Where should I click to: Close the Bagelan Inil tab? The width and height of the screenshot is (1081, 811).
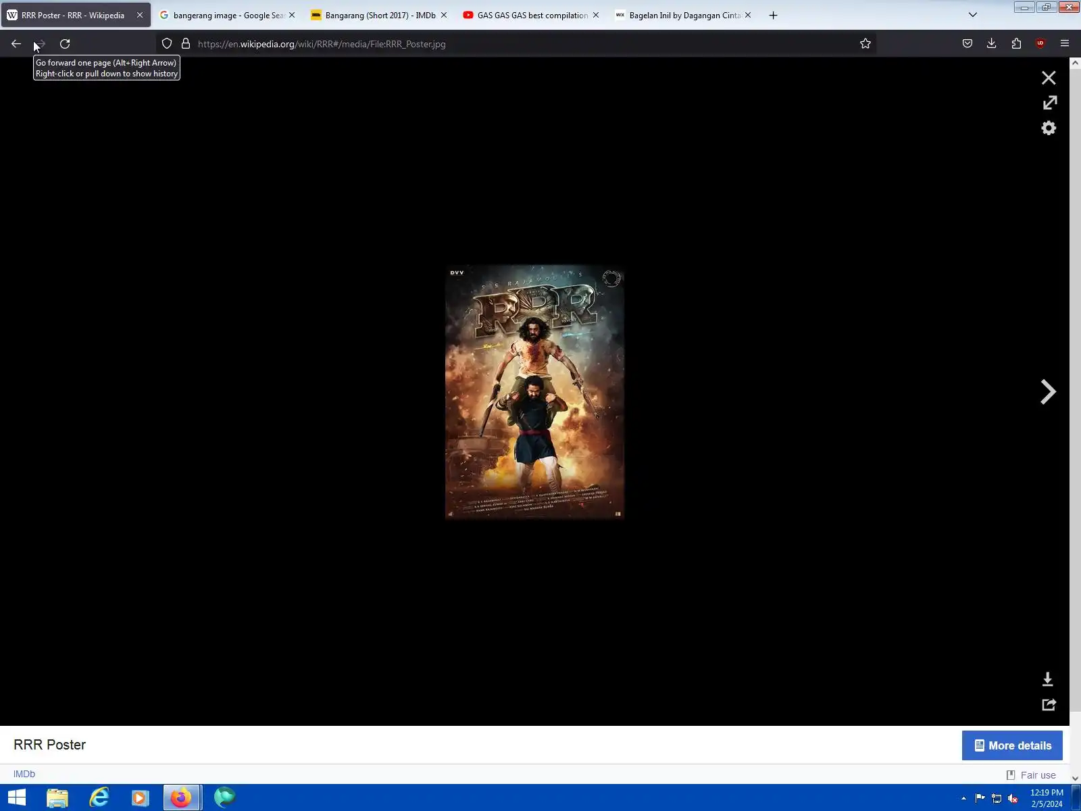tap(748, 15)
